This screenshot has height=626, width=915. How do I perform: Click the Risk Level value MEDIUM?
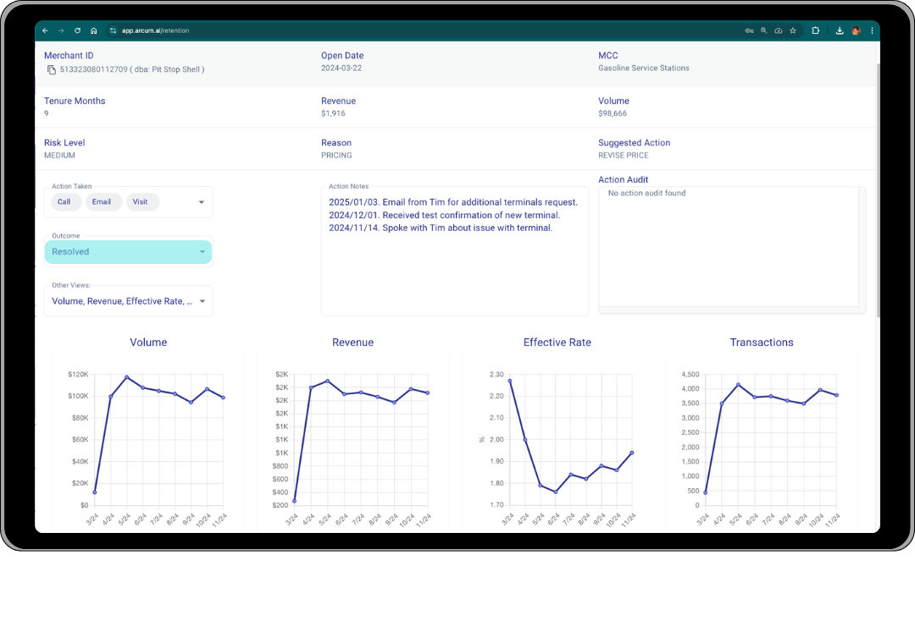(59, 156)
